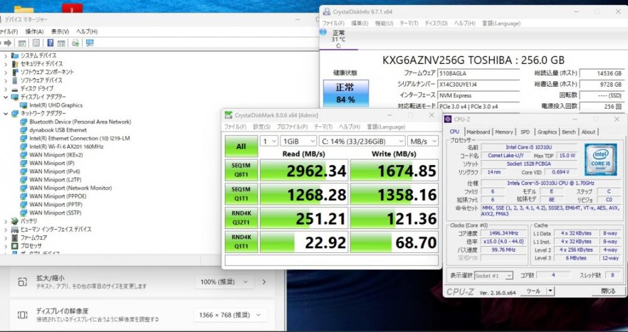Switch to the About tab in CPU-Z
The image size is (628, 332).
pyautogui.click(x=588, y=132)
